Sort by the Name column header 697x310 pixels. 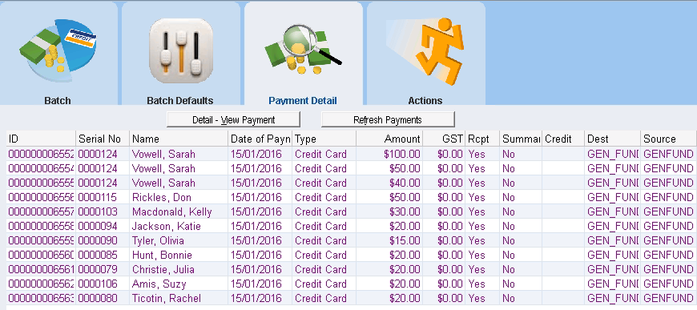pos(179,139)
